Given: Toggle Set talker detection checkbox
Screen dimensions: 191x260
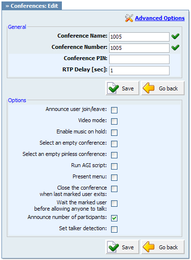Looking at the screenshot, I should 114,230.
